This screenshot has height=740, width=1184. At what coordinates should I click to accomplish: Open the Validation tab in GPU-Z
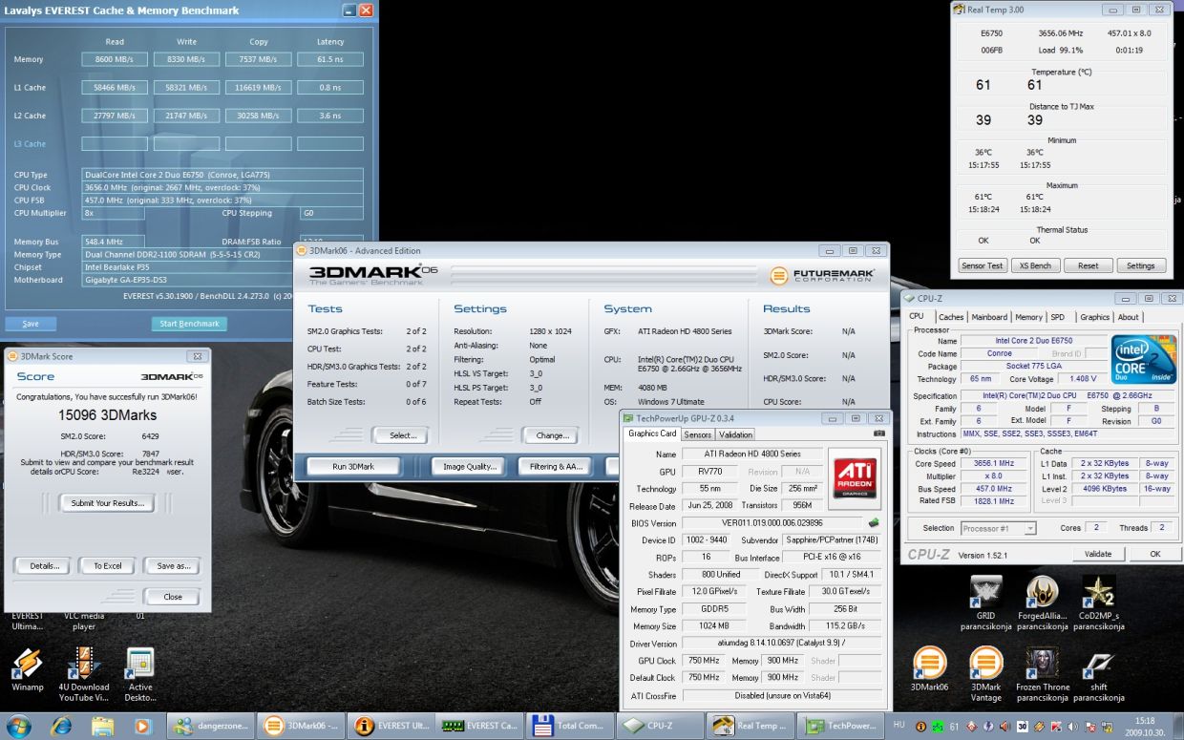735,434
